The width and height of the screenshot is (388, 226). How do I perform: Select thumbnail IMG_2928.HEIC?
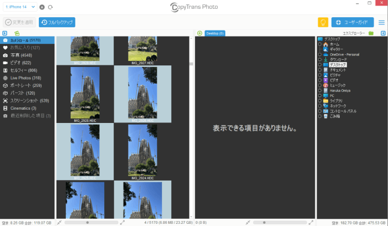[x=85, y=94]
